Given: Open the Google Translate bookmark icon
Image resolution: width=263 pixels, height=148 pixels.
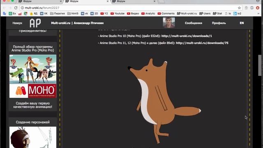Looking at the screenshot, I should point(5,14).
